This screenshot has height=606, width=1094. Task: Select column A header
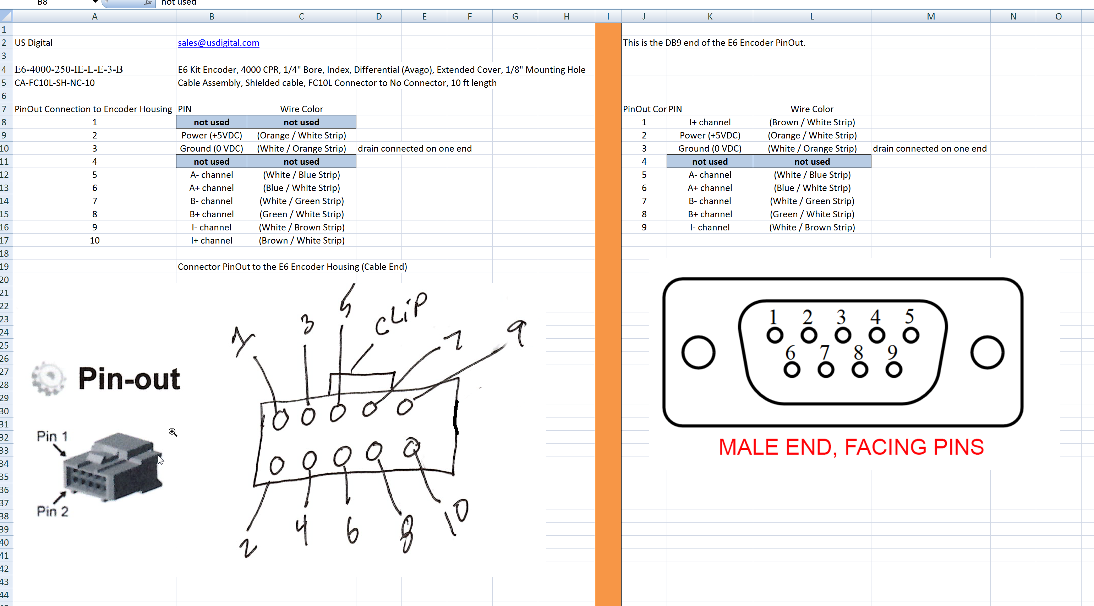pos(94,16)
